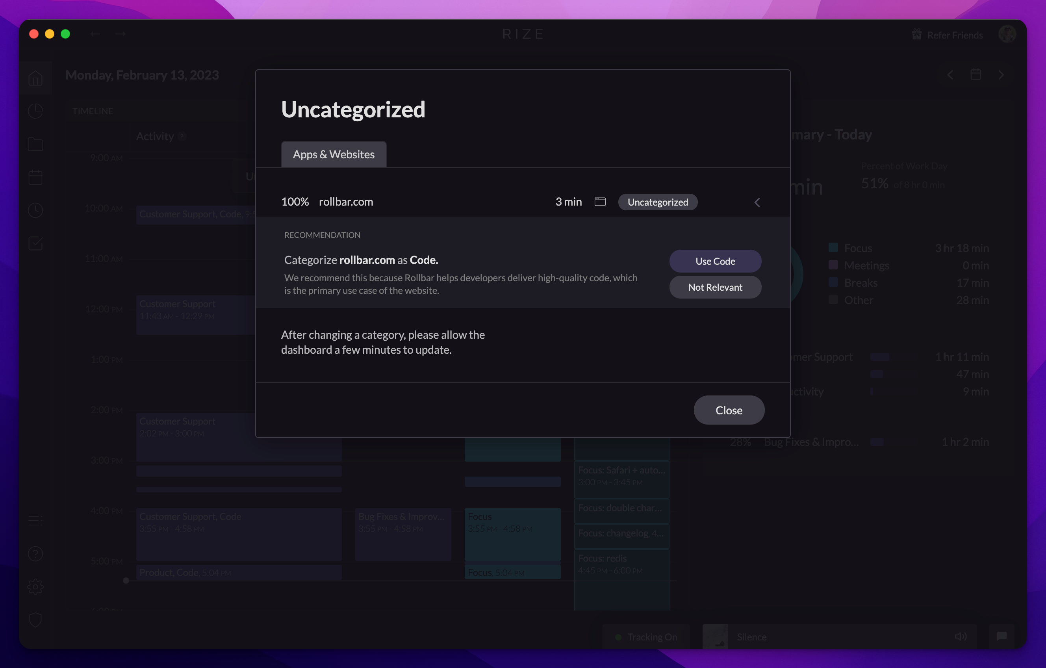The height and width of the screenshot is (668, 1046).
Task: Select the Apps & Websites tab
Action: [x=334, y=154]
